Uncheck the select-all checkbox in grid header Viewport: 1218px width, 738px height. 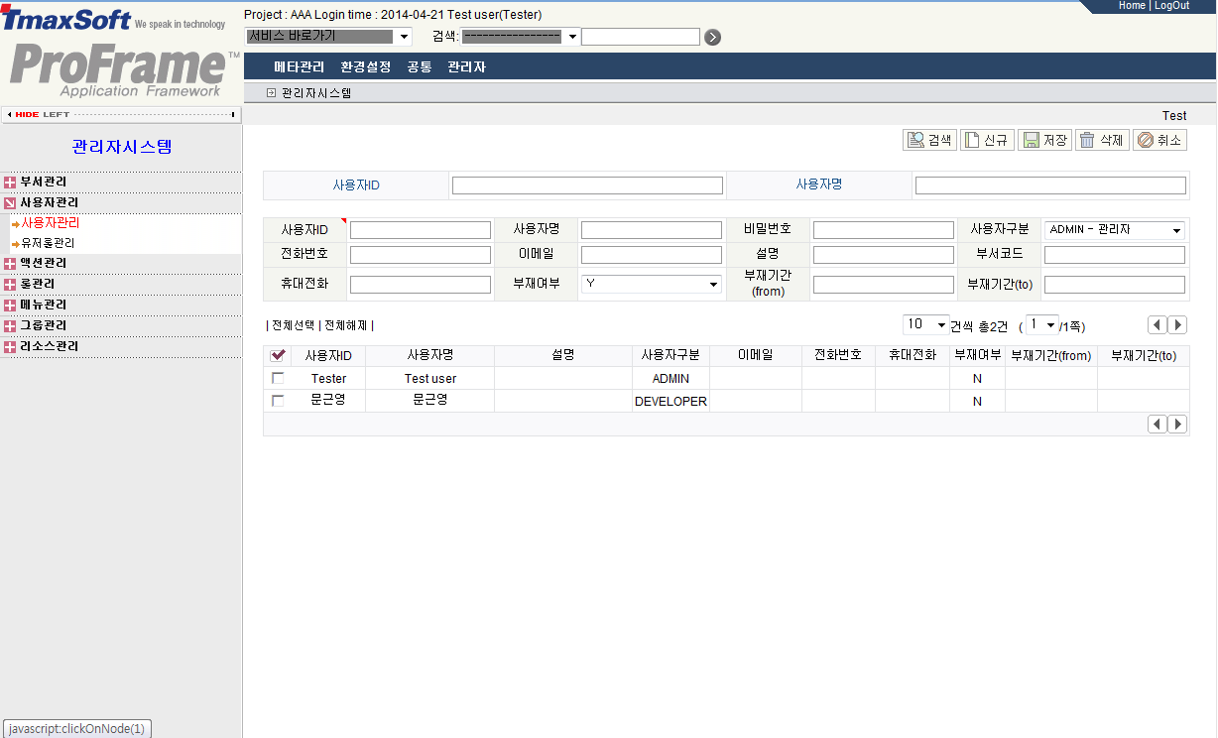(279, 355)
